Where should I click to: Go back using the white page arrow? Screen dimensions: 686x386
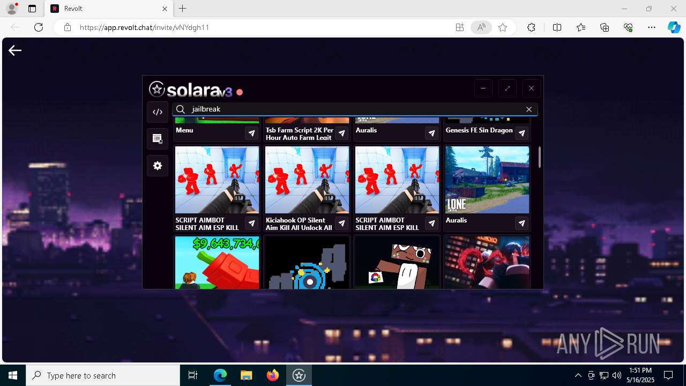[x=15, y=50]
